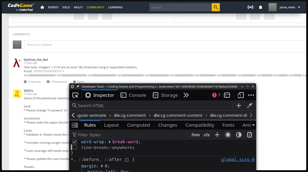Open the 7 errors indicator

(x=216, y=95)
